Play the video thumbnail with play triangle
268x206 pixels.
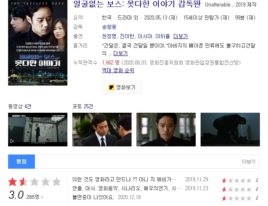tap(38, 129)
